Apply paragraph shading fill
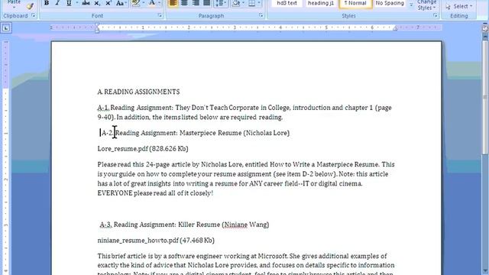The height and width of the screenshot is (275, 489). (236, 3)
